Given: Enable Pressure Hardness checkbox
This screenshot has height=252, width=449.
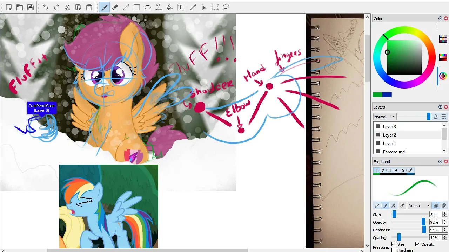Looking at the screenshot, I should (x=394, y=250).
